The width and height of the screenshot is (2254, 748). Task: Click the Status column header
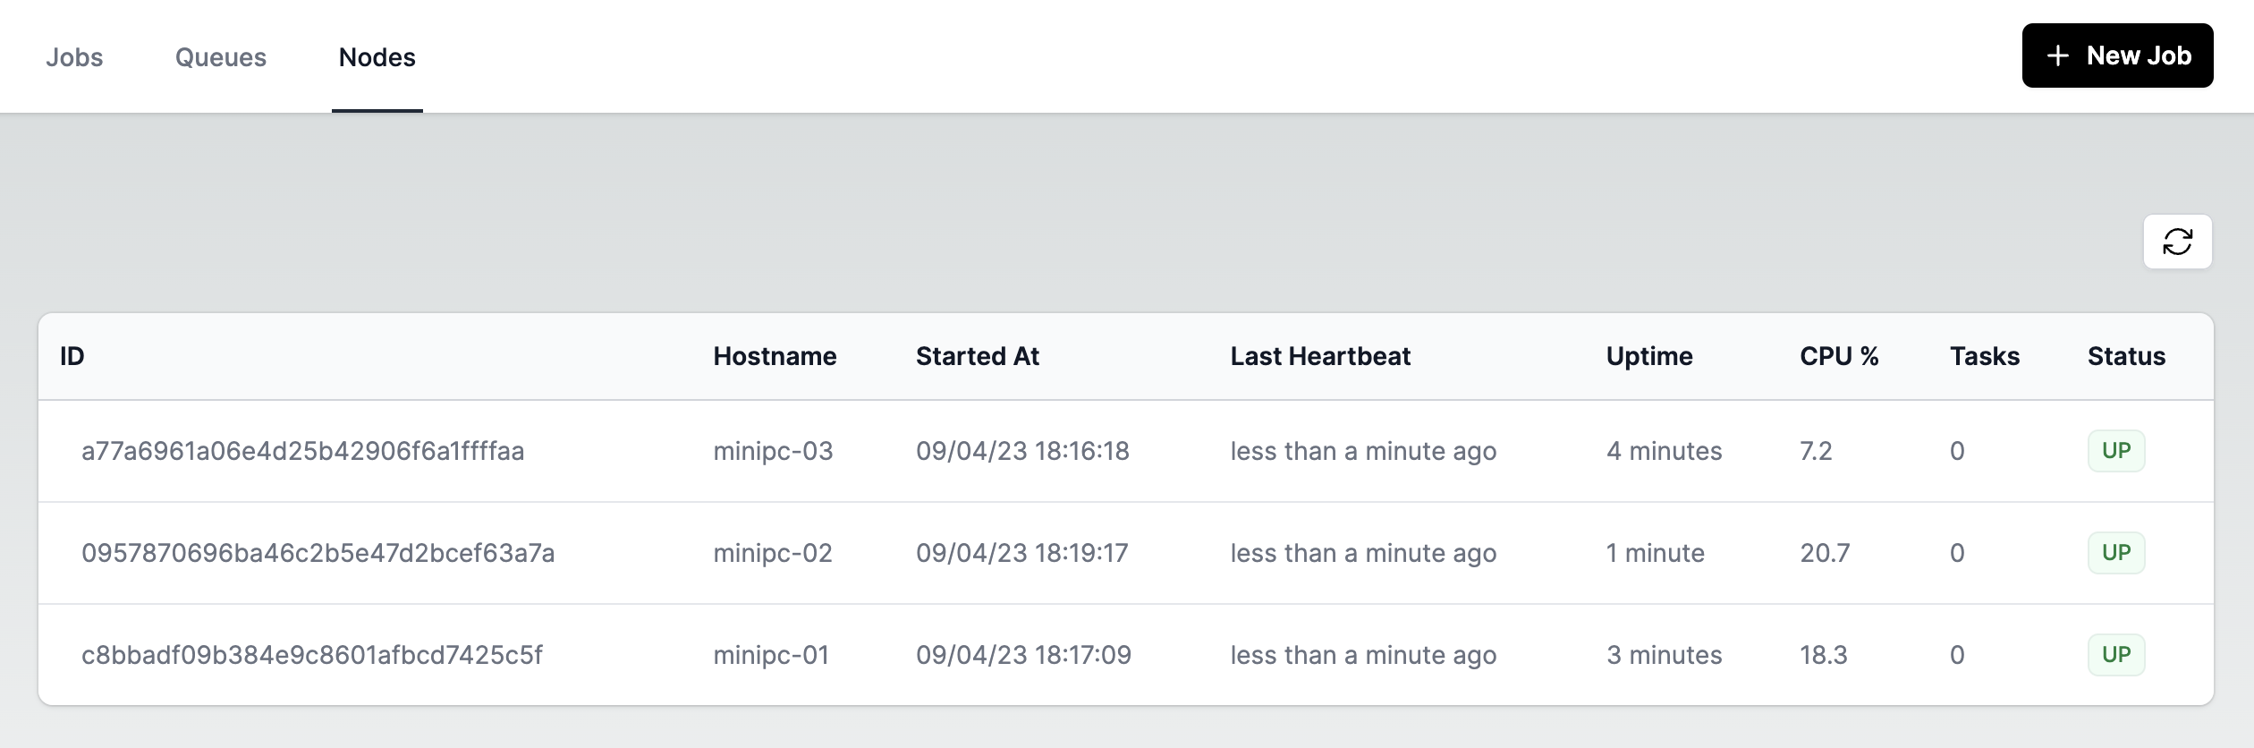(2126, 356)
